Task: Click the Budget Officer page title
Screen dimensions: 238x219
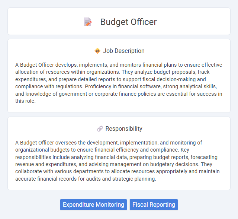Action: pyautogui.click(x=128, y=22)
